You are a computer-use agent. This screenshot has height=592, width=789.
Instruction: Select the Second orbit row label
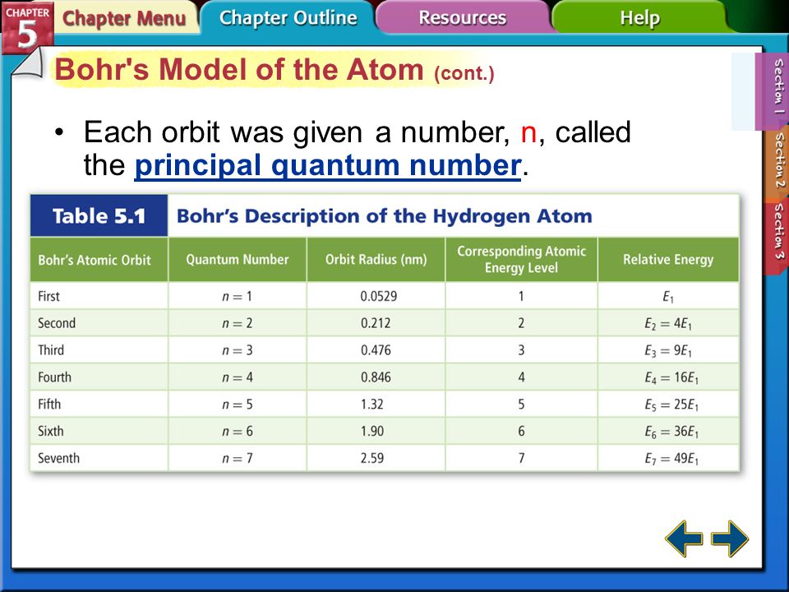click(x=57, y=323)
